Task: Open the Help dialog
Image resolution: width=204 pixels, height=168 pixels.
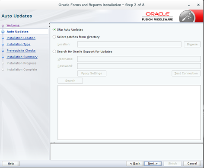Action: click(11, 164)
